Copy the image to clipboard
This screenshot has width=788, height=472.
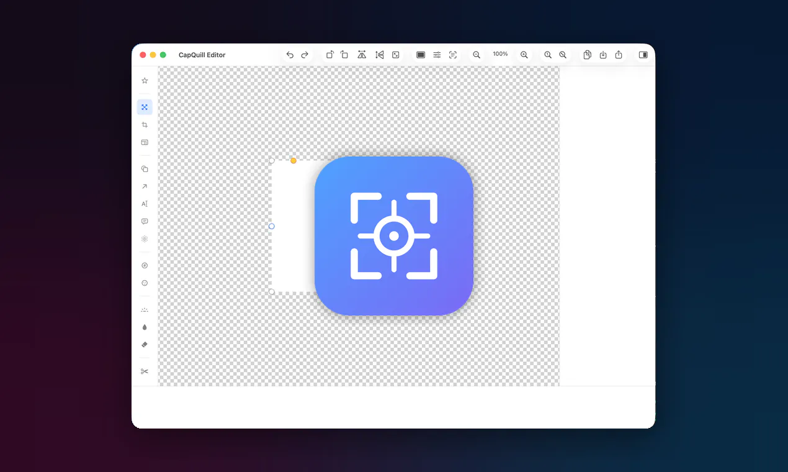[587, 55]
